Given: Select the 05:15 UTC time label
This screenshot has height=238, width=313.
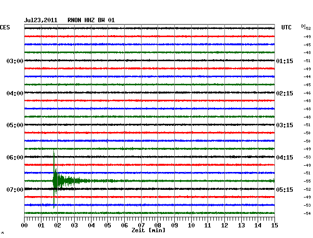Looking at the screenshot, I should coord(285,189).
